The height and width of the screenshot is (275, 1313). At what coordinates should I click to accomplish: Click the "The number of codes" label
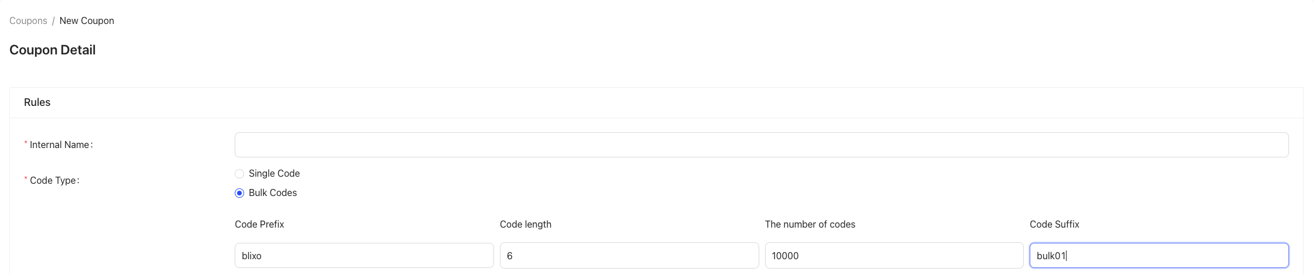810,225
